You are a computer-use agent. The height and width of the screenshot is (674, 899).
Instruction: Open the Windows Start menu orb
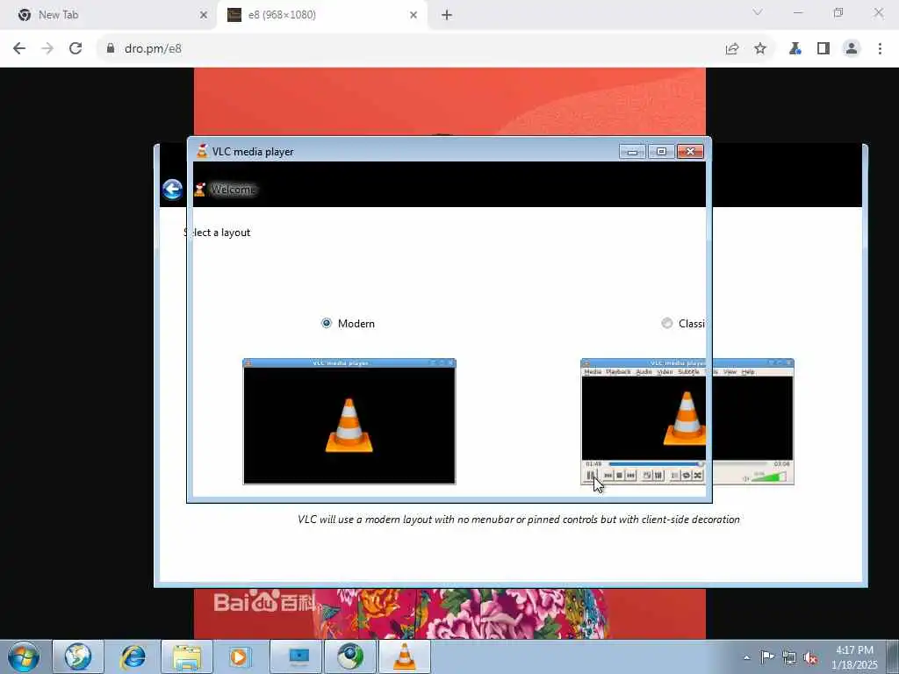[24, 656]
